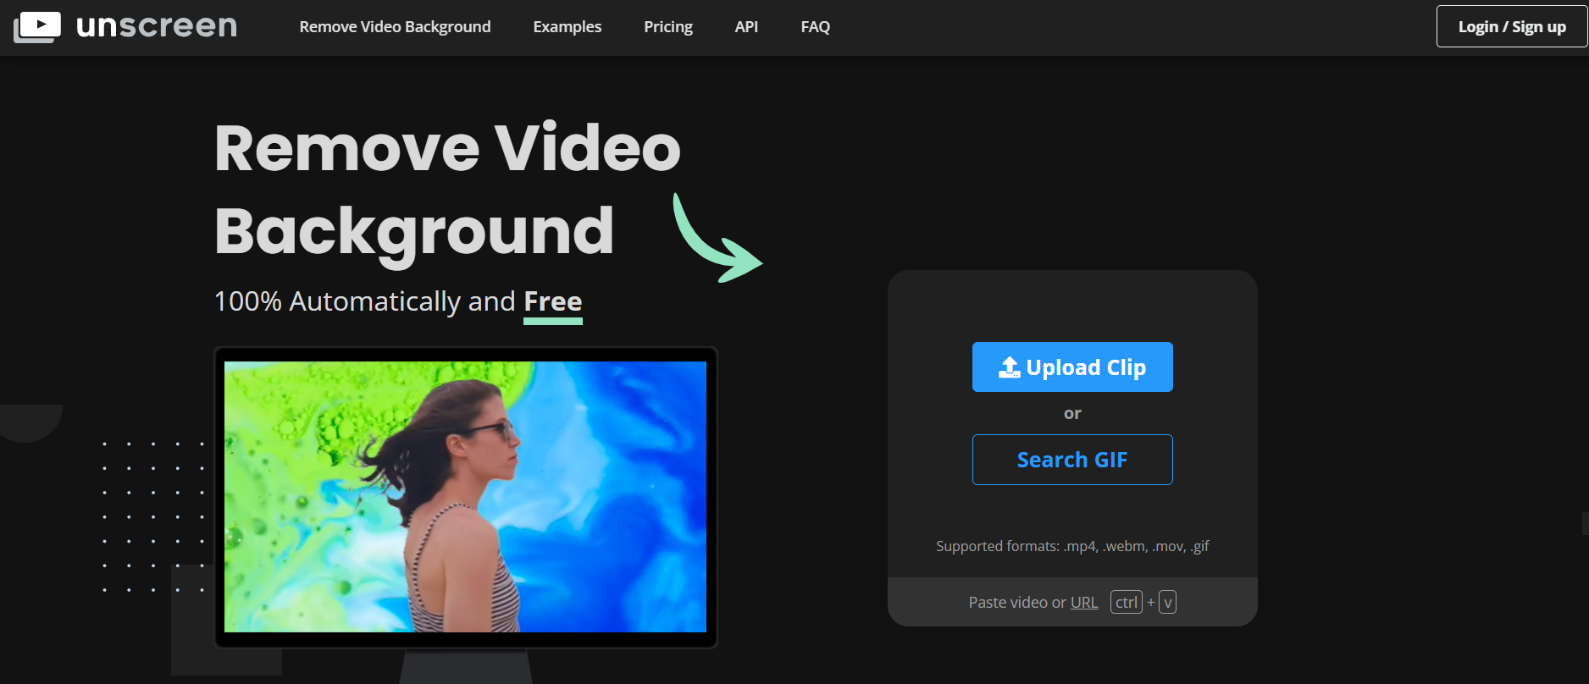Click the Paste video or text
Image resolution: width=1589 pixels, height=684 pixels.
1016,602
